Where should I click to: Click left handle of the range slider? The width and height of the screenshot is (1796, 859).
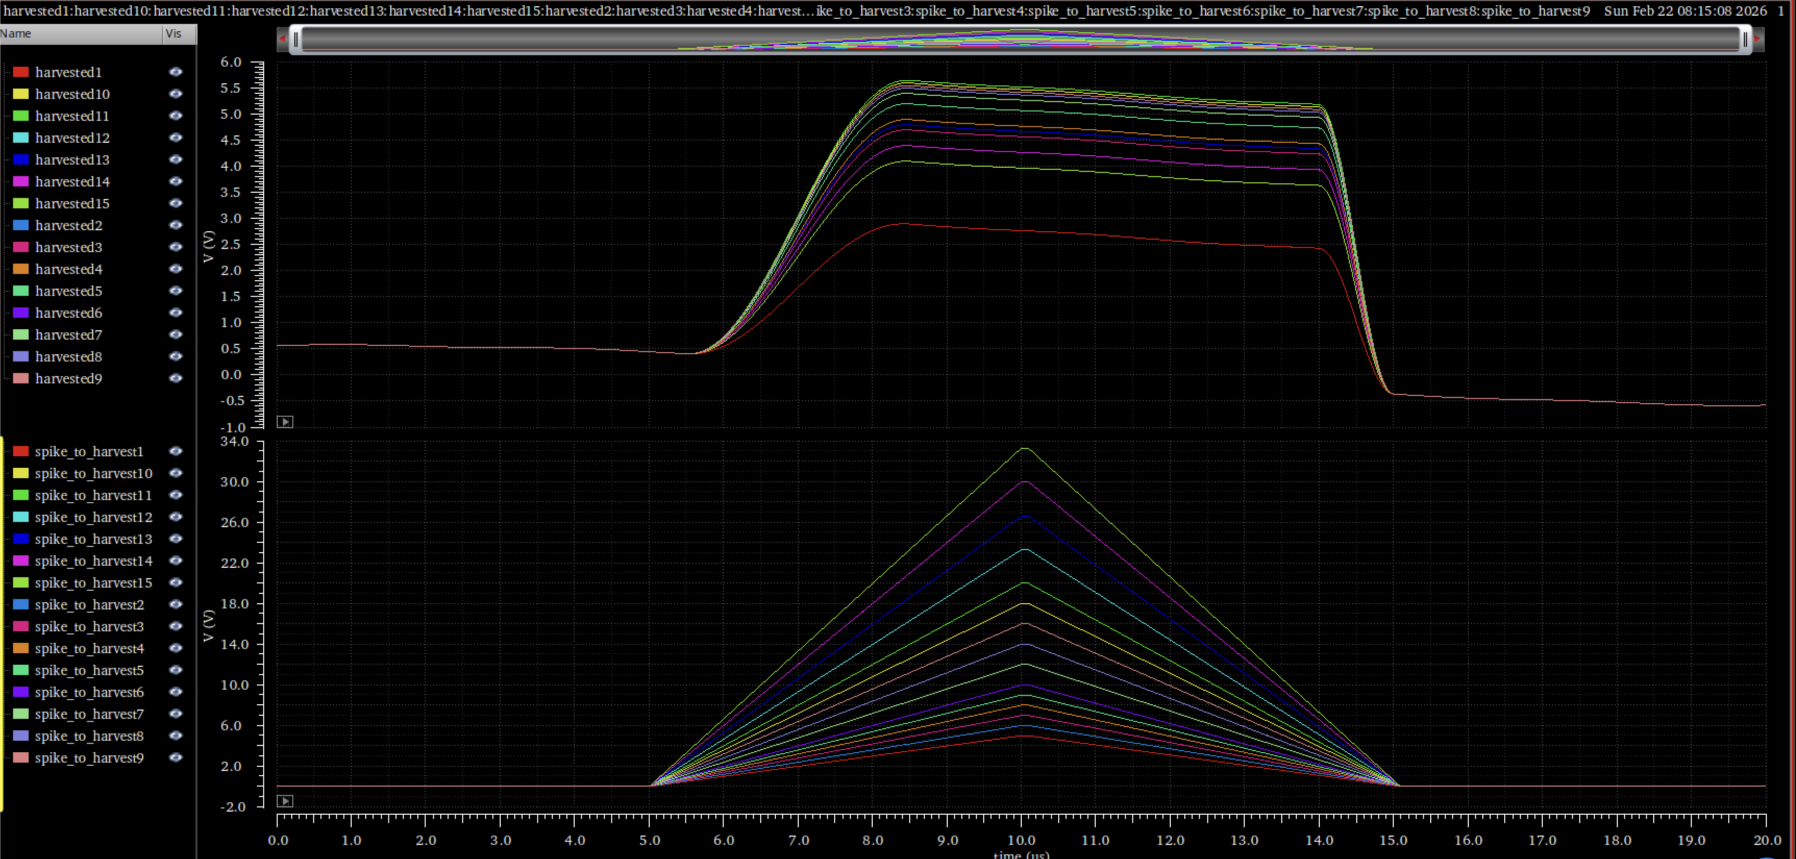pyautogui.click(x=295, y=40)
